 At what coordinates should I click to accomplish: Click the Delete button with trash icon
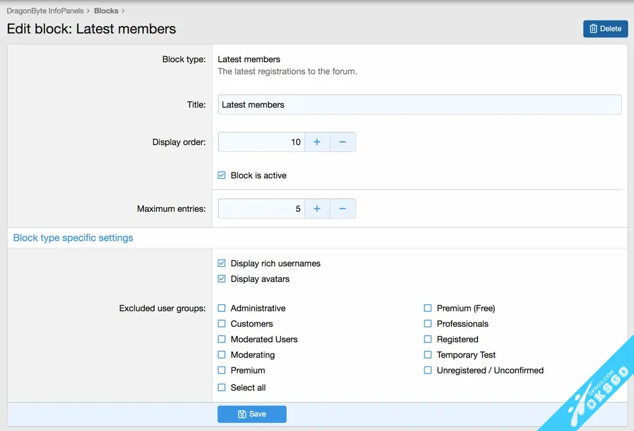pyautogui.click(x=605, y=29)
